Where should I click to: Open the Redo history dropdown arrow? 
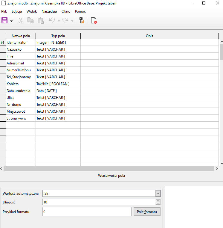click(72, 21)
